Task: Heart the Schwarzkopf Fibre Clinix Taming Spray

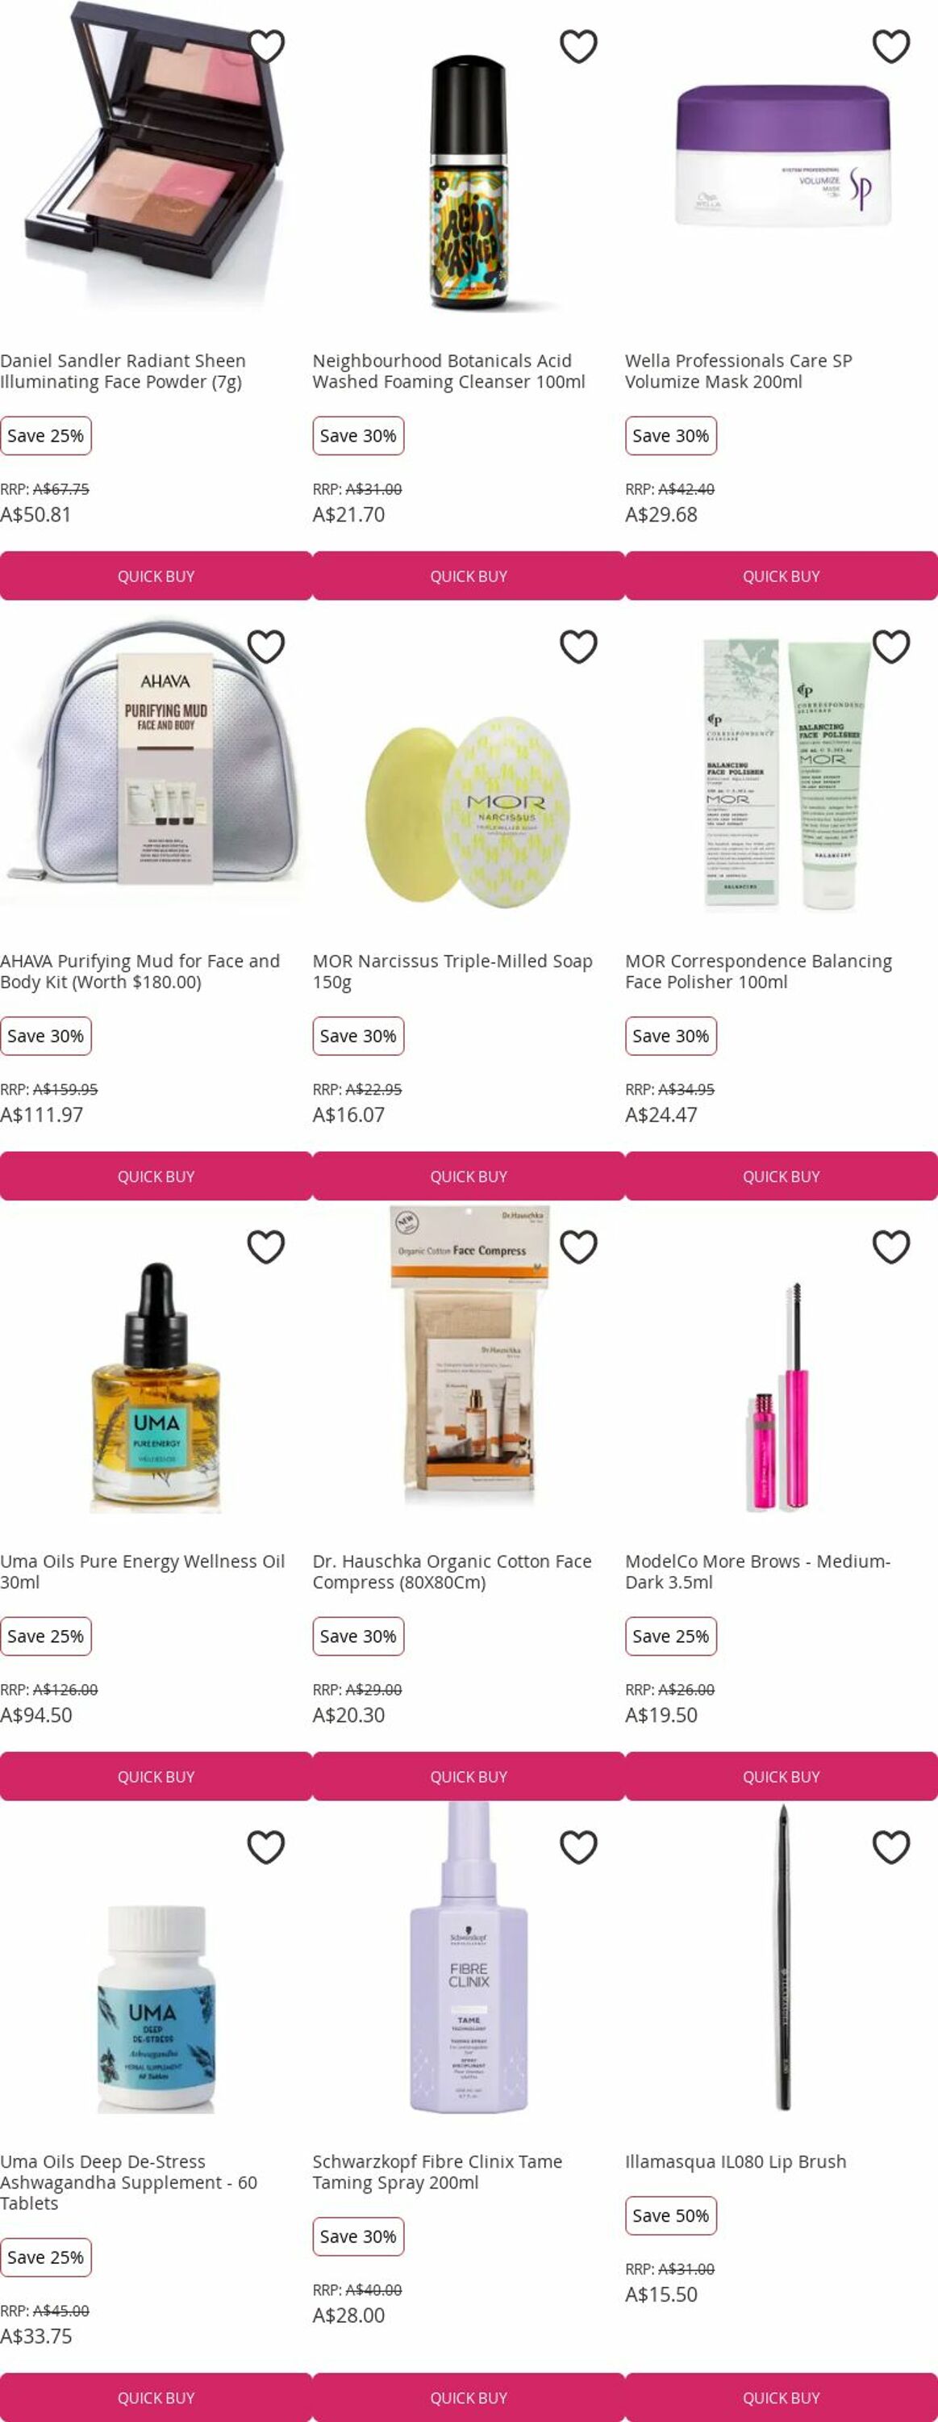Action: coord(578,1846)
